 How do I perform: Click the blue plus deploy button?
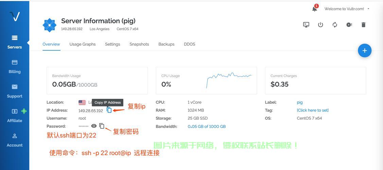point(364,51)
